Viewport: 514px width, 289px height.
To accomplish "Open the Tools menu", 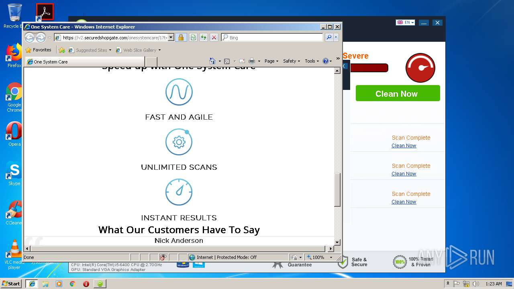I will point(312,61).
